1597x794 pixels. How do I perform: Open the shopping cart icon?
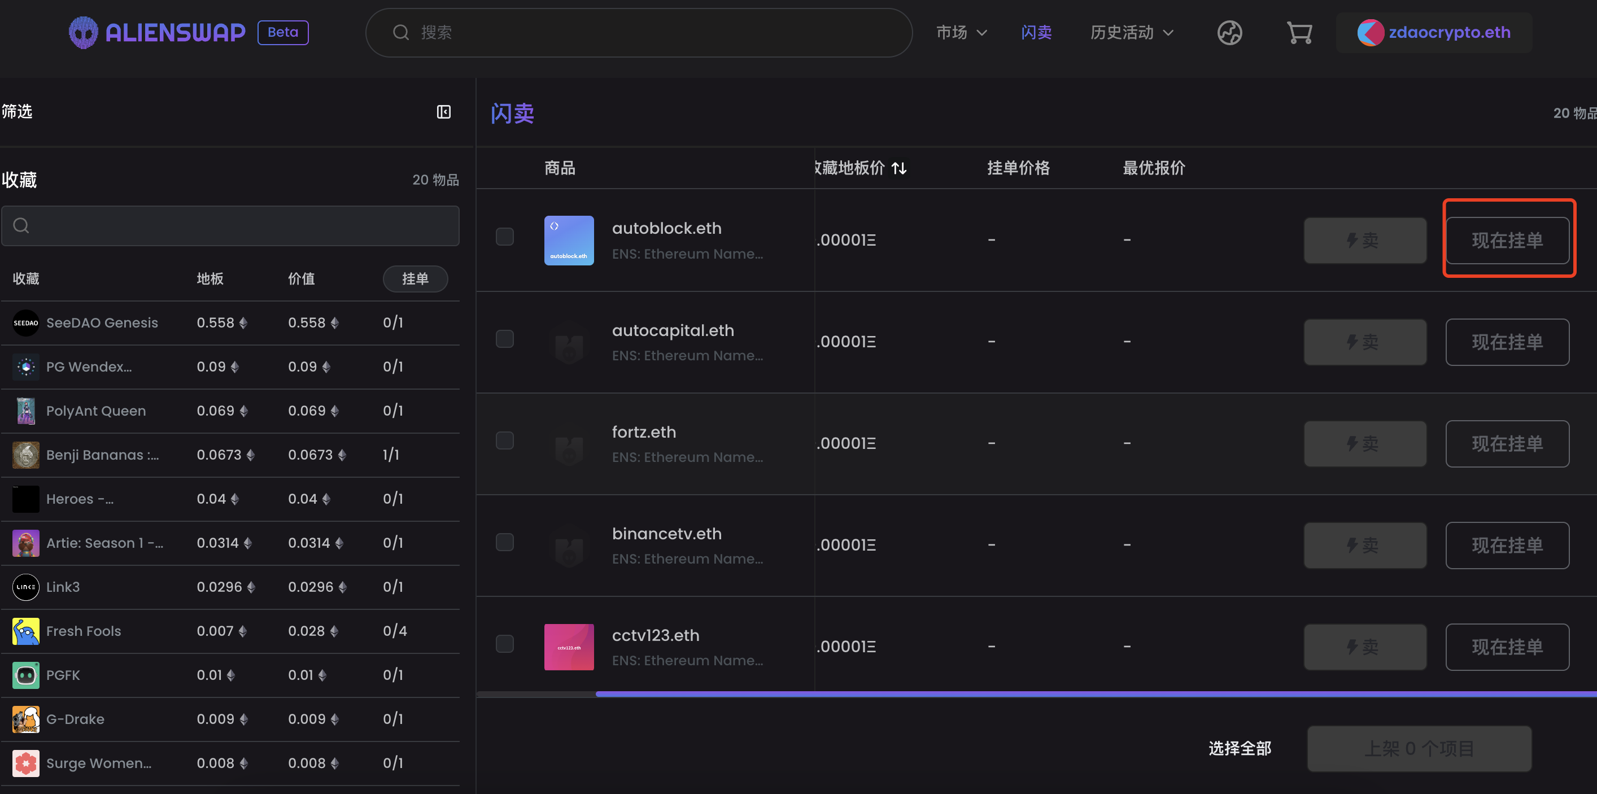click(x=1299, y=32)
